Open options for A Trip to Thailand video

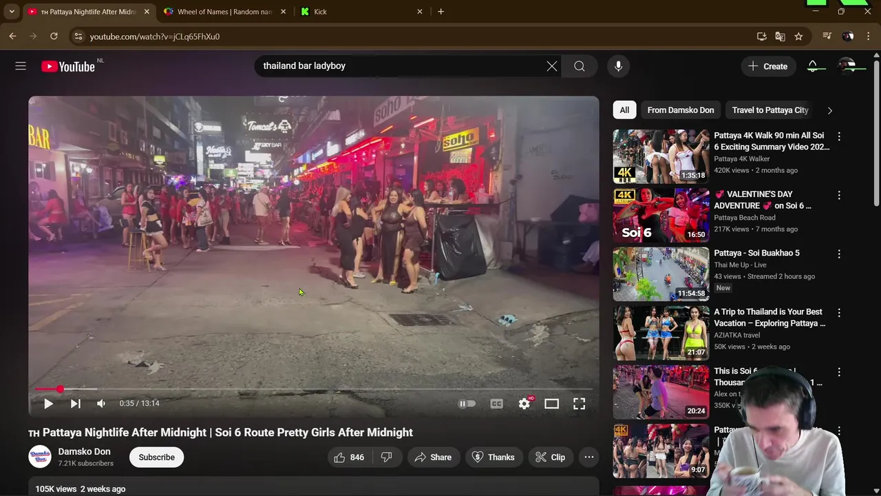839,313
